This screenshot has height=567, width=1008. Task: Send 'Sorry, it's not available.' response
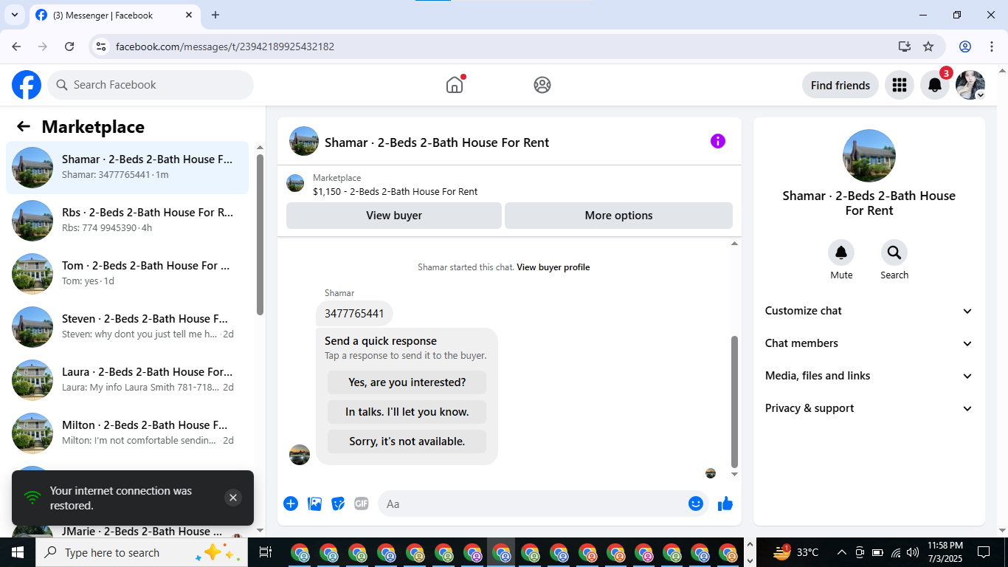click(x=407, y=441)
